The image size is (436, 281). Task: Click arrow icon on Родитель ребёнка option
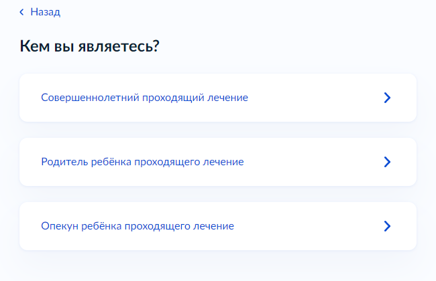click(386, 162)
